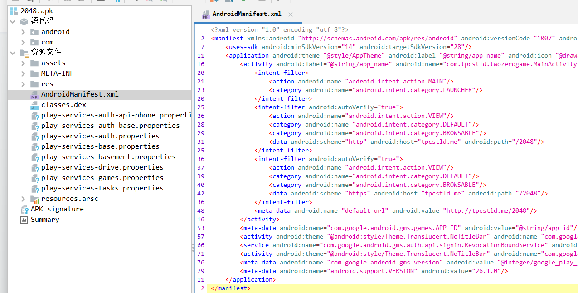This screenshot has height=293, width=578.
Task: Click the "@string/app_id" value
Action: [544, 228]
